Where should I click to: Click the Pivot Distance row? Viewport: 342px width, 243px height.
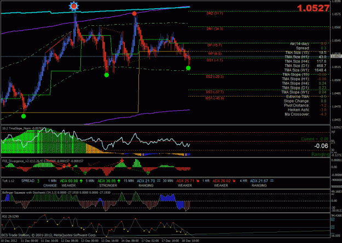click(305, 105)
